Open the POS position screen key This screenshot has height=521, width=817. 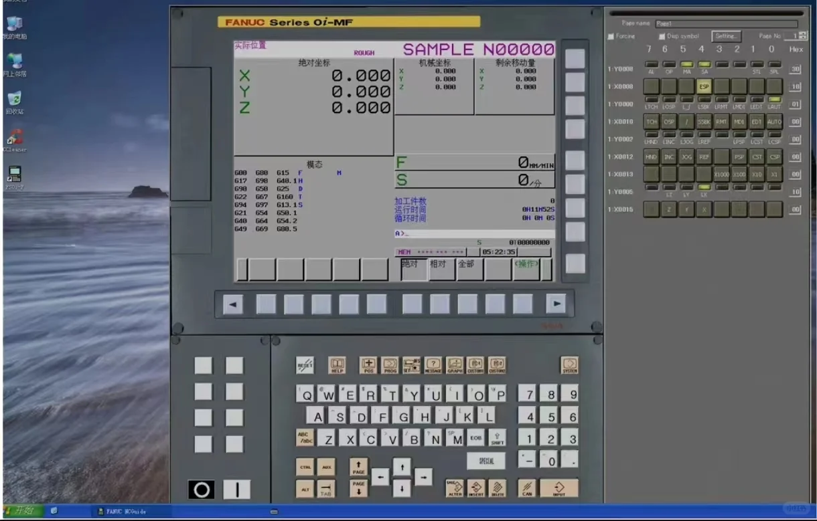pos(368,365)
